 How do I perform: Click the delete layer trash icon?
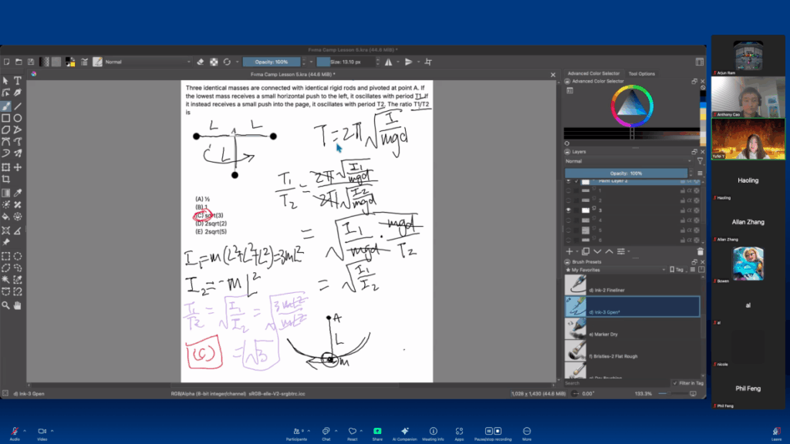click(700, 251)
